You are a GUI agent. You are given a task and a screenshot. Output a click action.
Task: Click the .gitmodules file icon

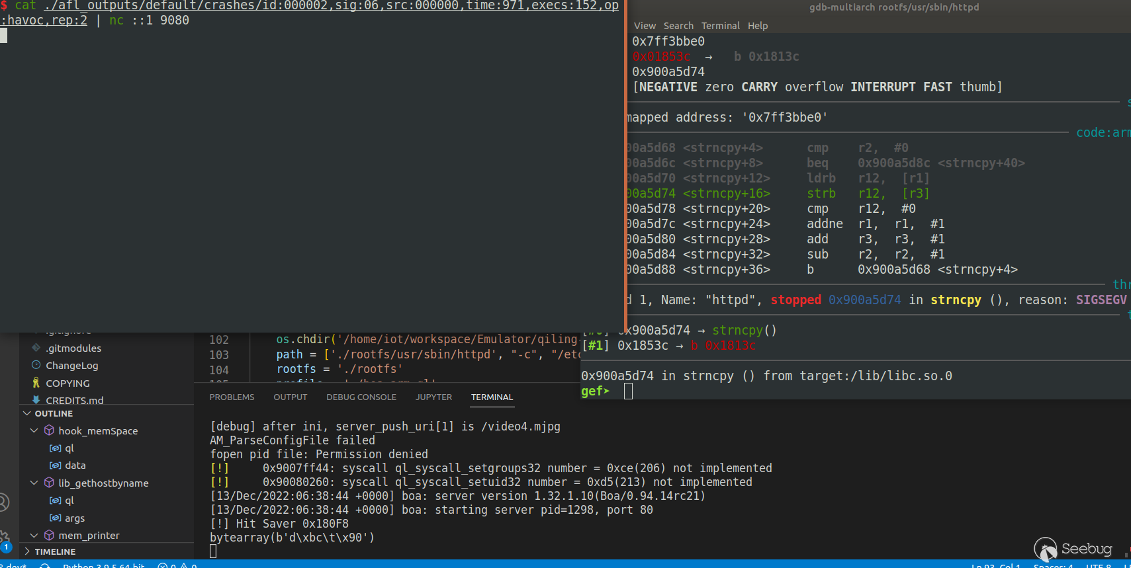[36, 348]
